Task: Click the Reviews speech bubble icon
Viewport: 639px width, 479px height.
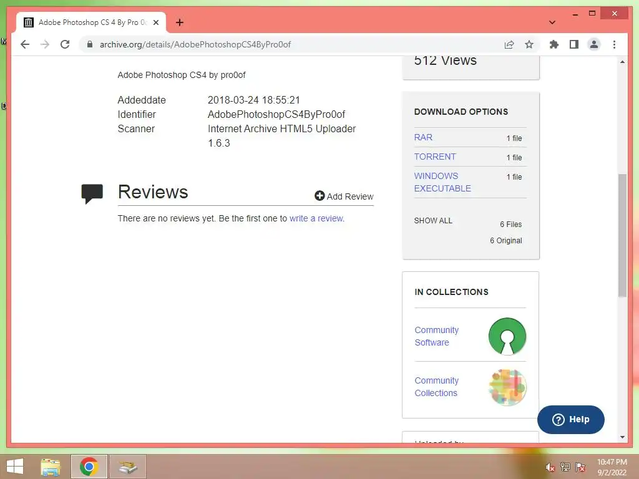Action: click(92, 193)
